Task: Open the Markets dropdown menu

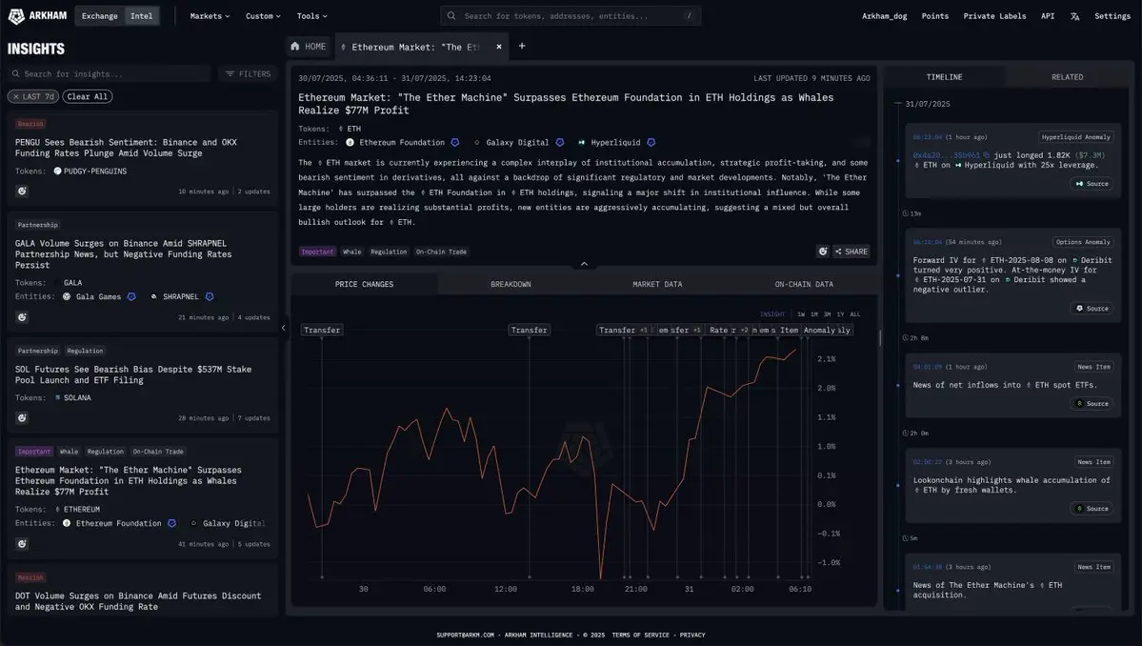Action: pyautogui.click(x=210, y=16)
